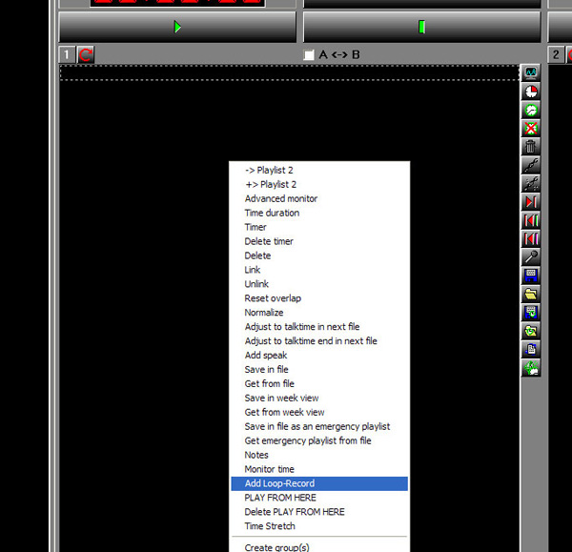The height and width of the screenshot is (552, 572).
Task: Select Save in file menu entry
Action: pos(319,369)
